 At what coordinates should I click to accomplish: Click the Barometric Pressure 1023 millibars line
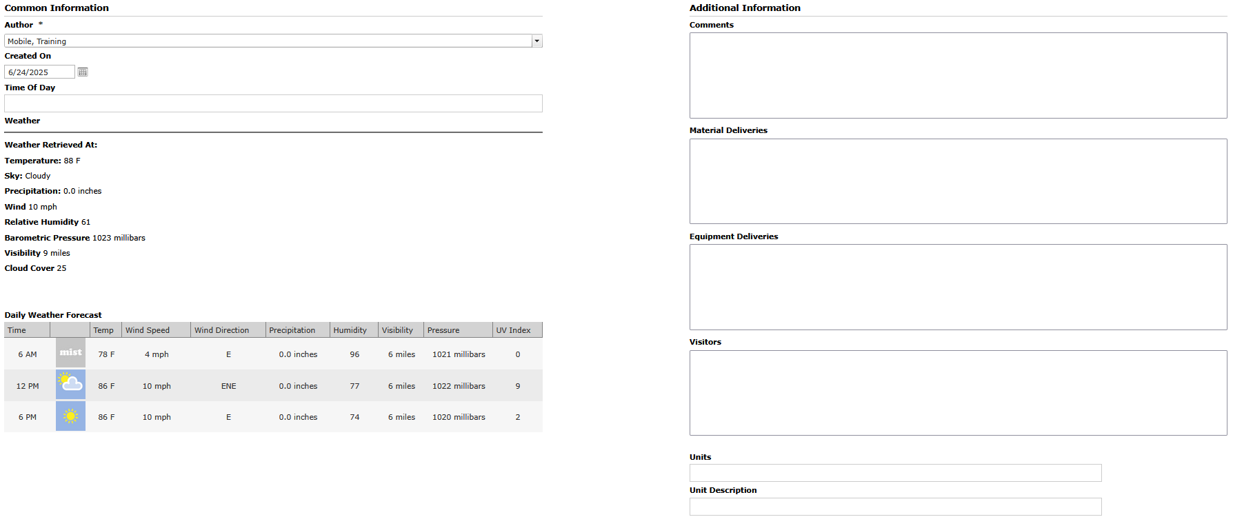pos(75,238)
